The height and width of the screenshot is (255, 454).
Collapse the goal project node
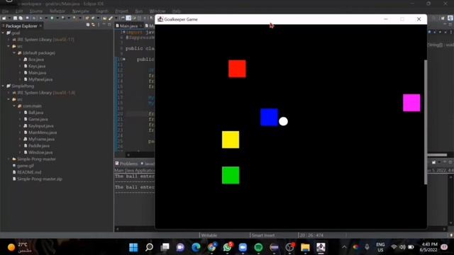click(3, 33)
